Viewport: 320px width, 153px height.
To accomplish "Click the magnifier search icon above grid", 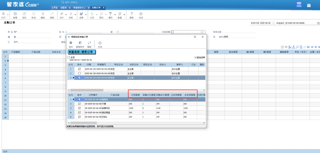I will tap(297, 47).
